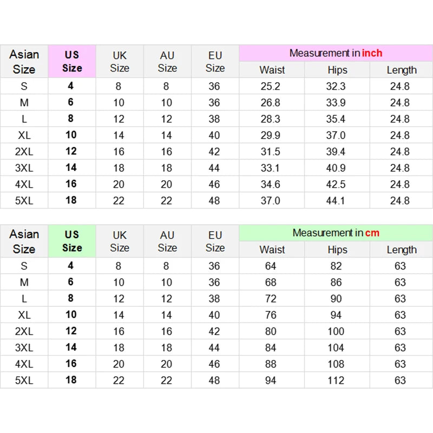The image size is (433, 433).
Task: Click the green US Size header cell
Action: click(x=72, y=241)
